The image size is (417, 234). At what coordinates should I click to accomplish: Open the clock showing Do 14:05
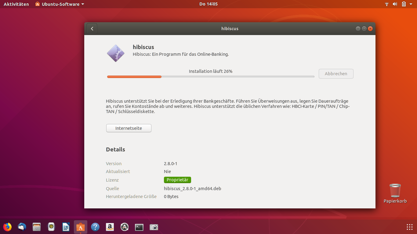point(209,4)
